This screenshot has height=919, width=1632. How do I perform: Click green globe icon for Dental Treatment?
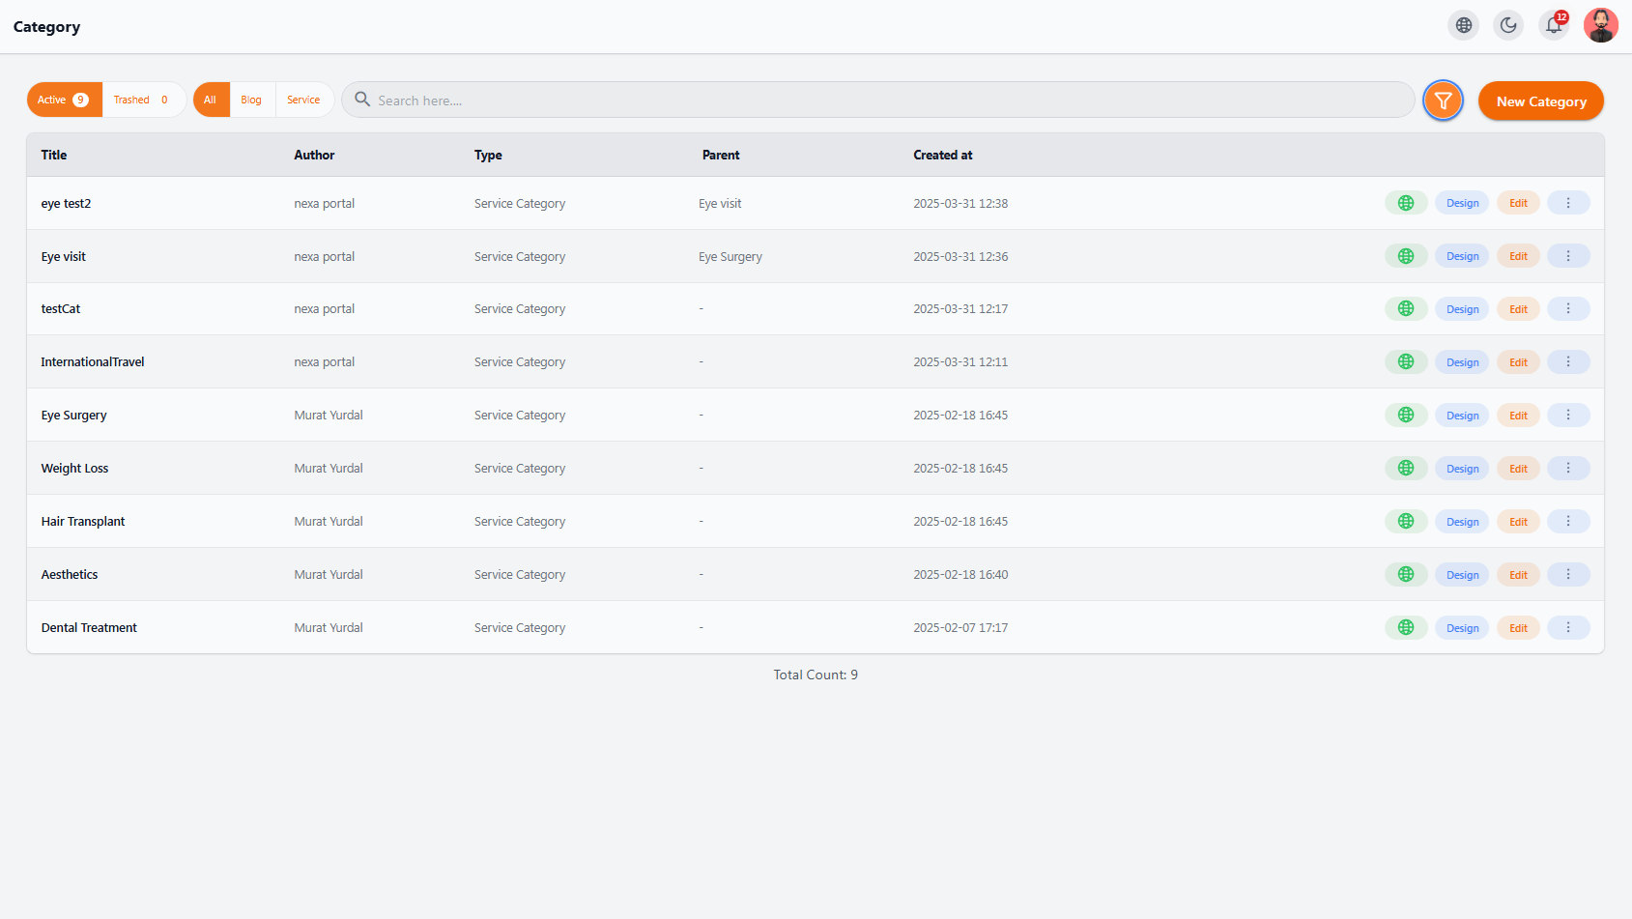1406,628
